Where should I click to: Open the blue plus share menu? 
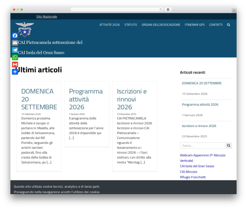[15, 72]
